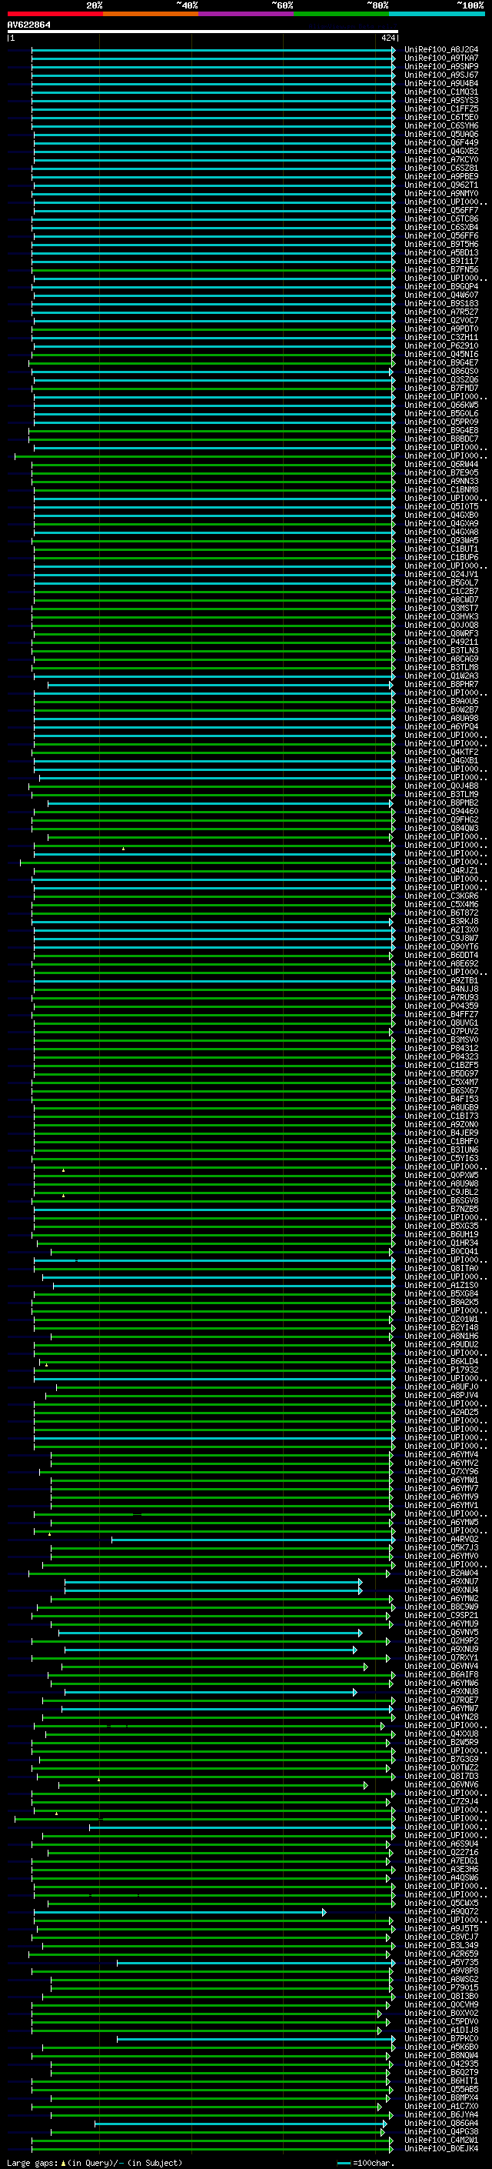Click the yellow large-gap triangle in legend
Image resolution: width=492 pixels, height=2169 pixels.
pos(63,2163)
